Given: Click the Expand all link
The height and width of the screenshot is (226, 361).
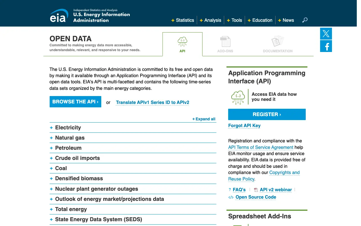Looking at the screenshot, I should point(204,119).
